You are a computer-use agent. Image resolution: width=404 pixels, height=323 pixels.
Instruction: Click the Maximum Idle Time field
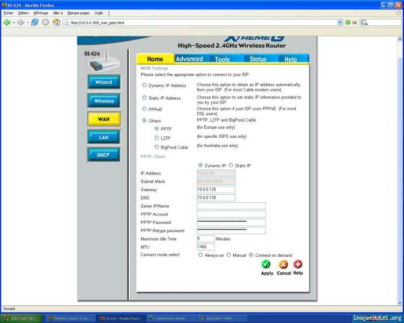point(206,239)
